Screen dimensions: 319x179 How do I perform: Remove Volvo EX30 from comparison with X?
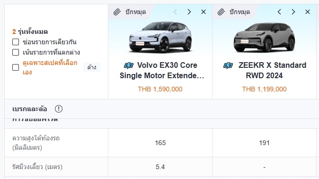(x=204, y=12)
